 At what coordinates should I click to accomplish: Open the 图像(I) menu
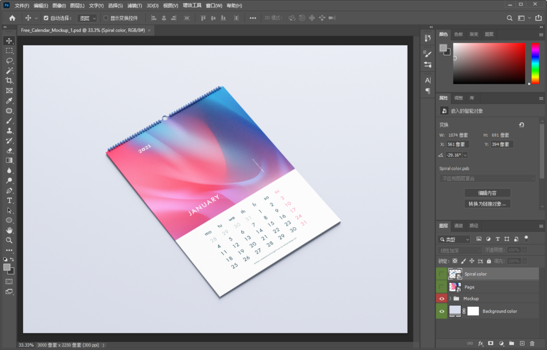point(59,5)
